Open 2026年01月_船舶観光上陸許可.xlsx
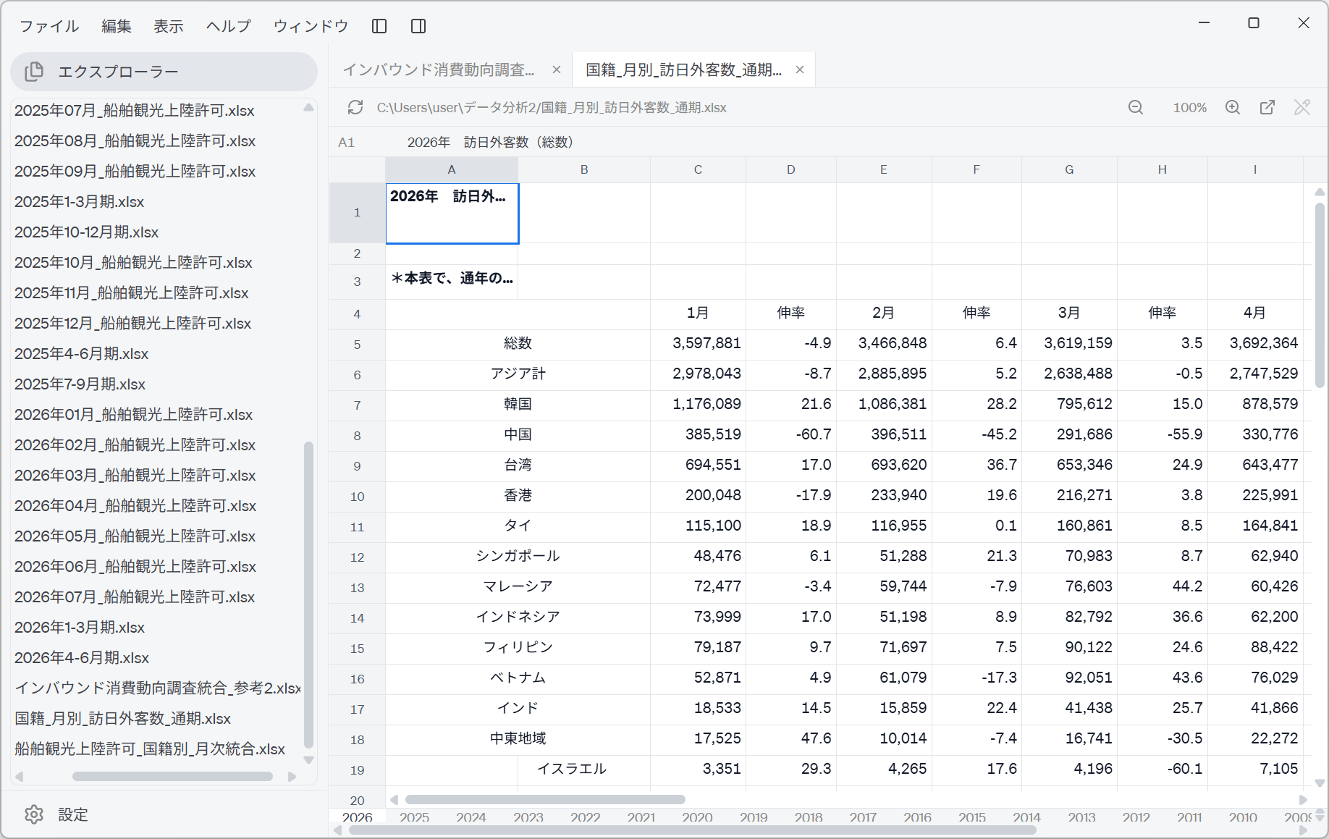The image size is (1329, 839). (x=134, y=415)
